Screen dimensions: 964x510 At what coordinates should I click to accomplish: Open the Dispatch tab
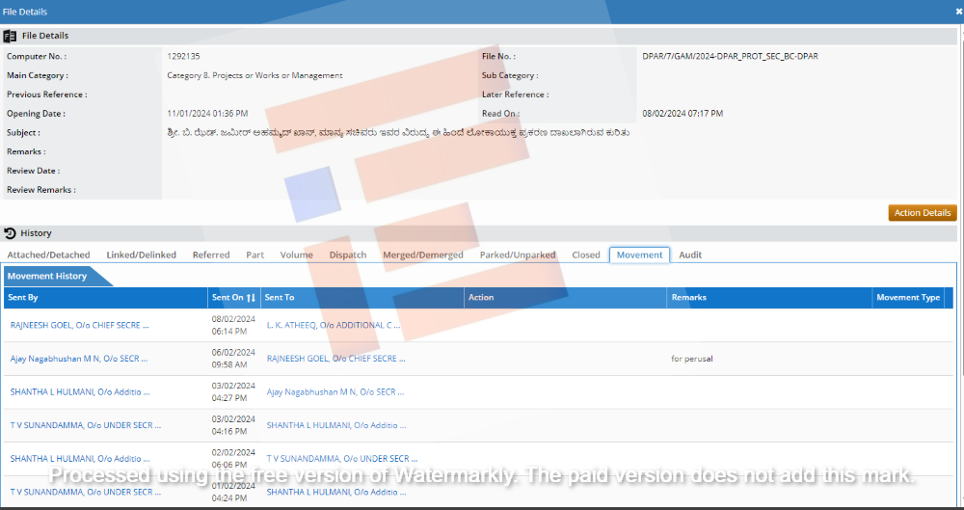click(348, 255)
